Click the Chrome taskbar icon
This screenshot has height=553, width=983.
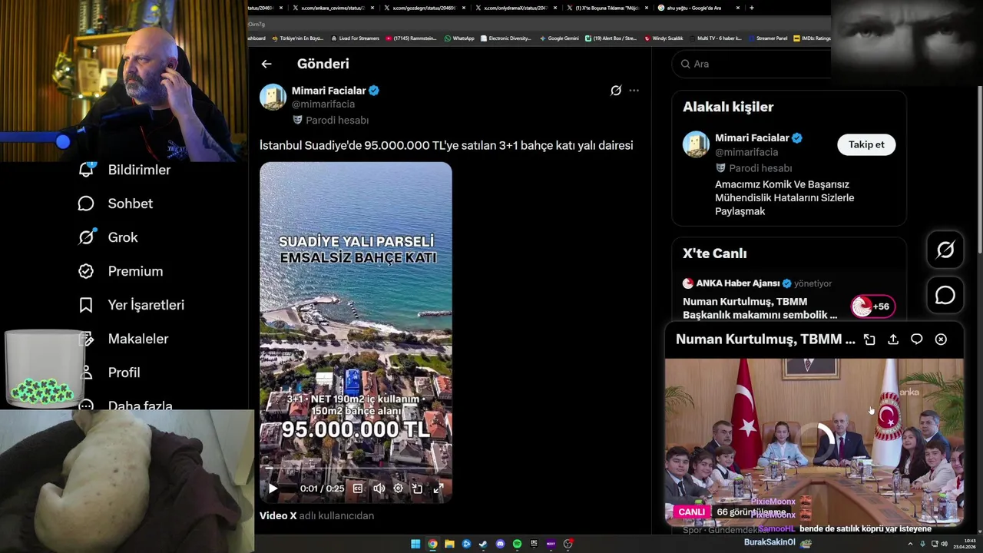(432, 544)
